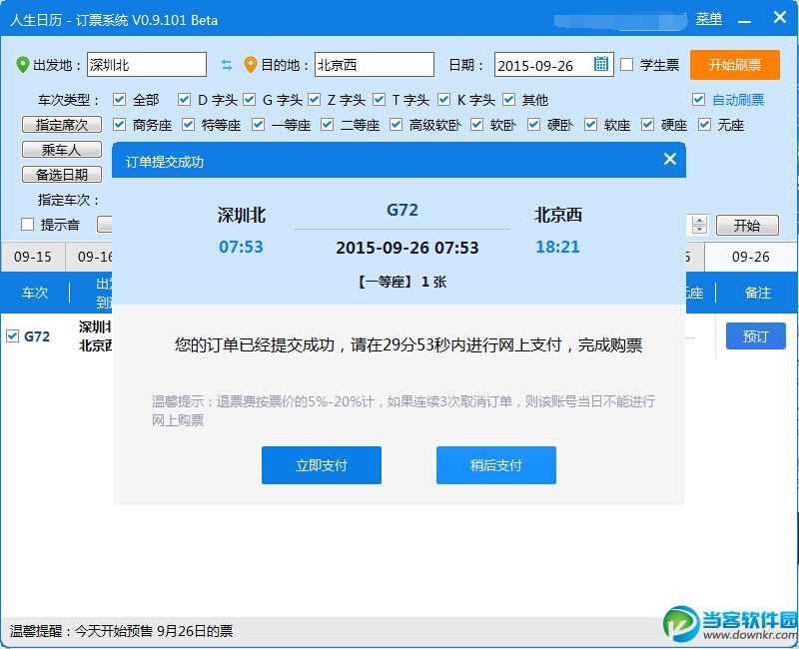Open the 菜单 menu in title bar
Image resolution: width=799 pixels, height=649 pixels.
click(709, 19)
